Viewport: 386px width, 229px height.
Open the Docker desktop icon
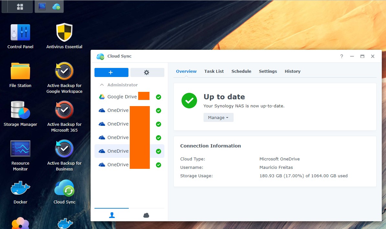[20, 189]
